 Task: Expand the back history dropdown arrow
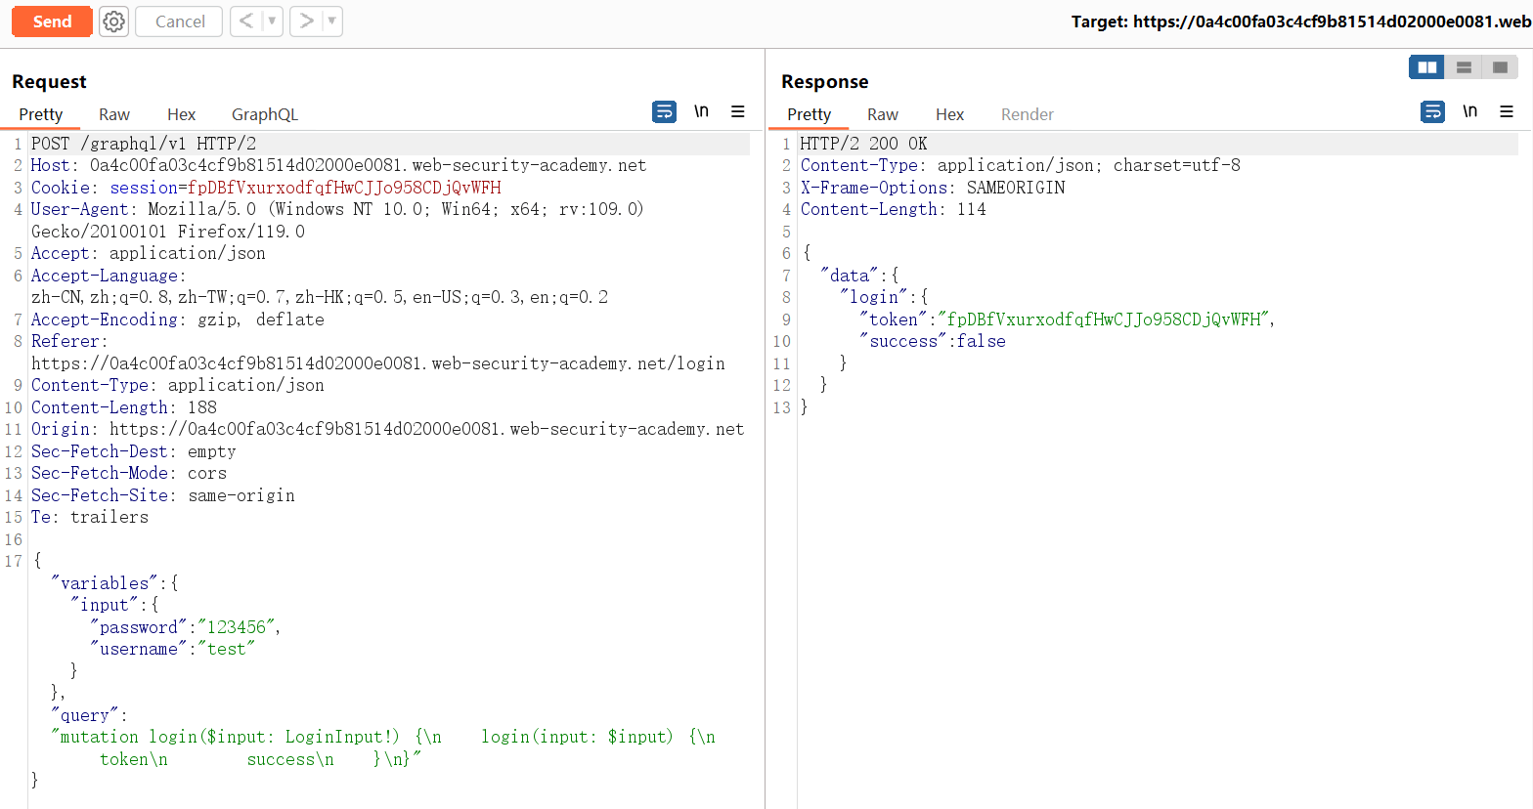pos(272,21)
